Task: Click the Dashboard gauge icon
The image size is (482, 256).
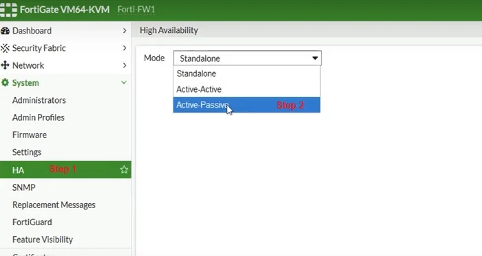Action: 5,31
